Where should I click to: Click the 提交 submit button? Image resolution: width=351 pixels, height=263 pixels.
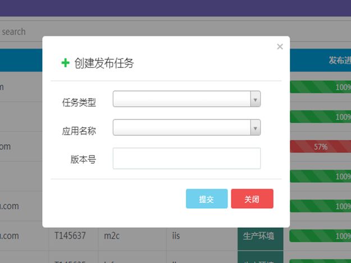tap(207, 199)
